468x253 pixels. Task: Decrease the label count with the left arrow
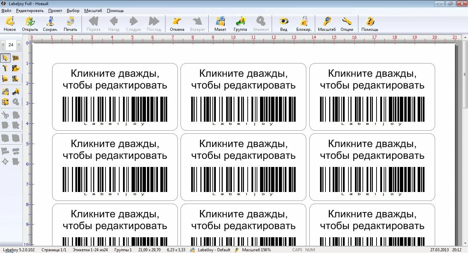click(x=3, y=45)
